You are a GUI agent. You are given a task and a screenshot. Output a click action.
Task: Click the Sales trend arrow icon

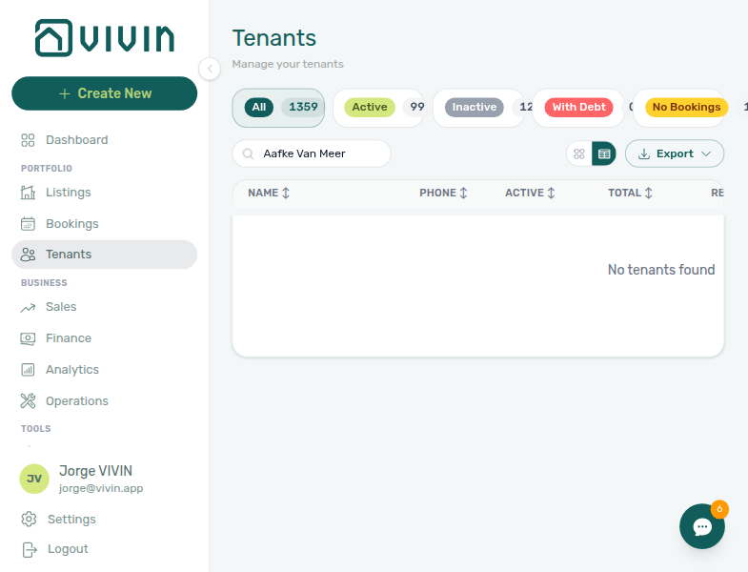point(29,308)
